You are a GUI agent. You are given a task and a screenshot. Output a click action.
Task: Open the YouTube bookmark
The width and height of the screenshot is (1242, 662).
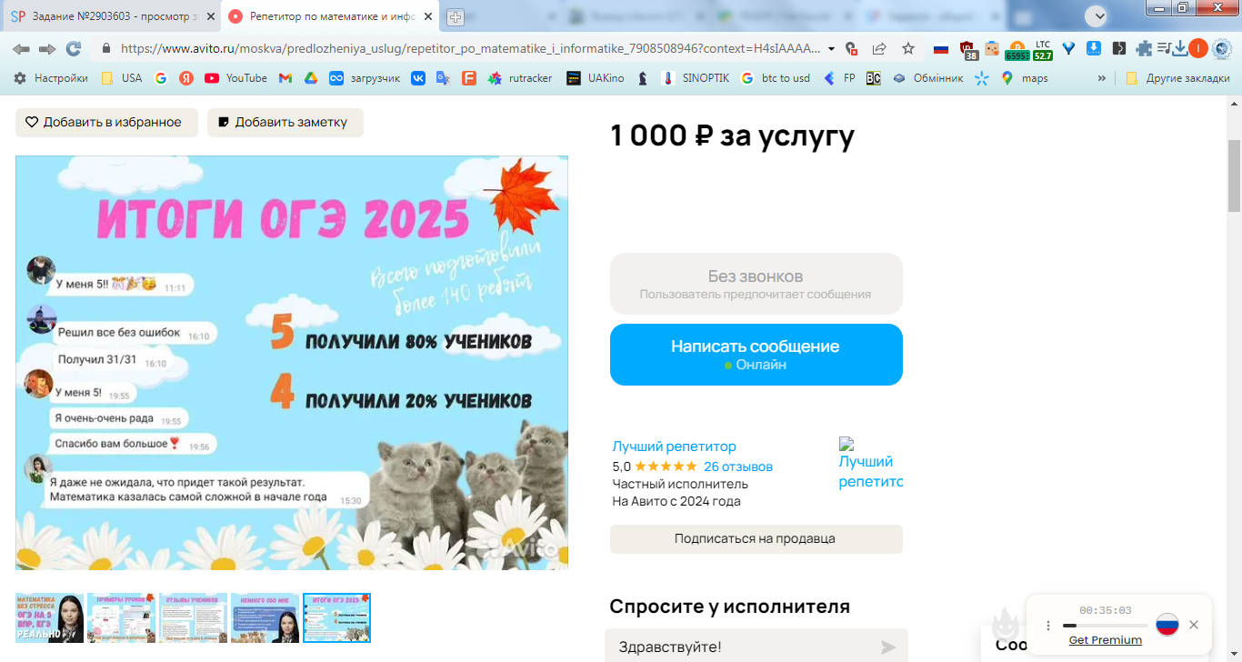tap(235, 78)
